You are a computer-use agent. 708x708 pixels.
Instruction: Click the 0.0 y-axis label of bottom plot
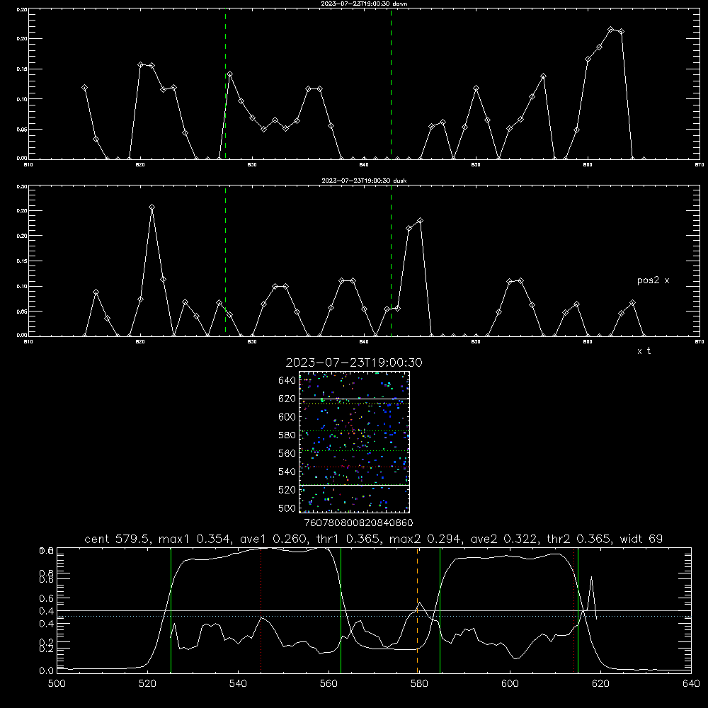click(46, 671)
